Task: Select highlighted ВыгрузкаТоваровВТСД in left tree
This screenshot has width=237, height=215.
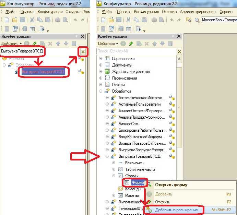Action: coord(43,71)
